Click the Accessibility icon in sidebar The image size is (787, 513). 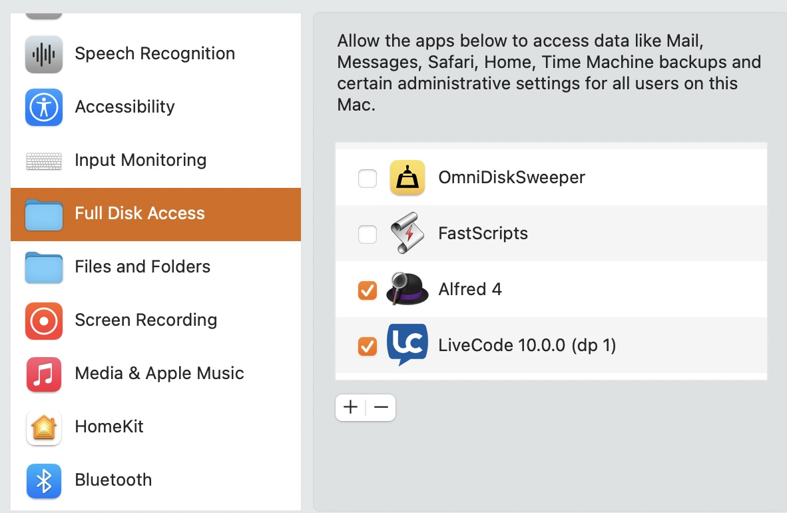point(44,107)
